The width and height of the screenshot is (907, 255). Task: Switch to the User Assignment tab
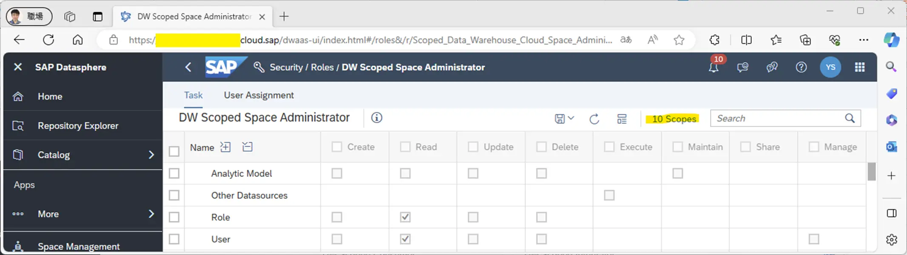[x=259, y=95]
